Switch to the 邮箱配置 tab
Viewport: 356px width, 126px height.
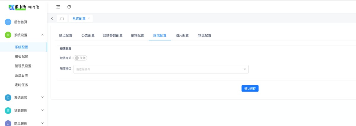point(137,36)
